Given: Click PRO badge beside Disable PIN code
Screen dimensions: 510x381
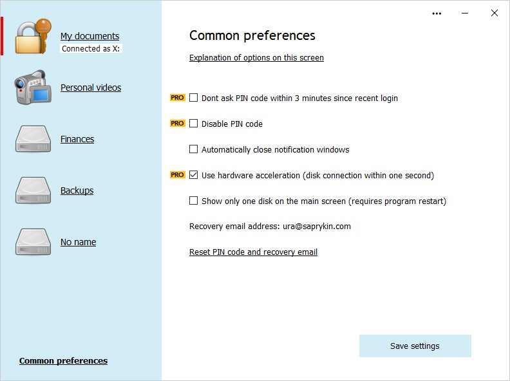Looking at the screenshot, I should [x=178, y=124].
